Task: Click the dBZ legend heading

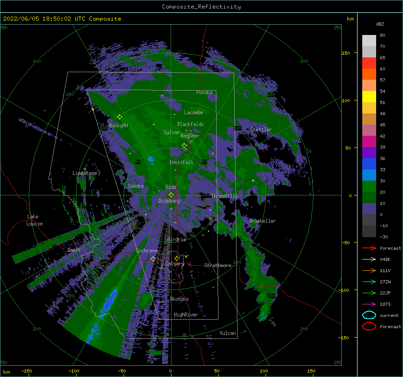Action: (x=380, y=24)
